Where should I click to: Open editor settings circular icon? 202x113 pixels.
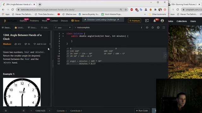pos(158,27)
